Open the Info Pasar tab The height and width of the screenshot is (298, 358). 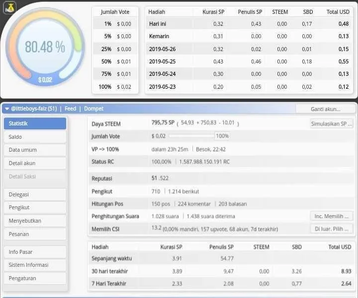tap(35, 252)
